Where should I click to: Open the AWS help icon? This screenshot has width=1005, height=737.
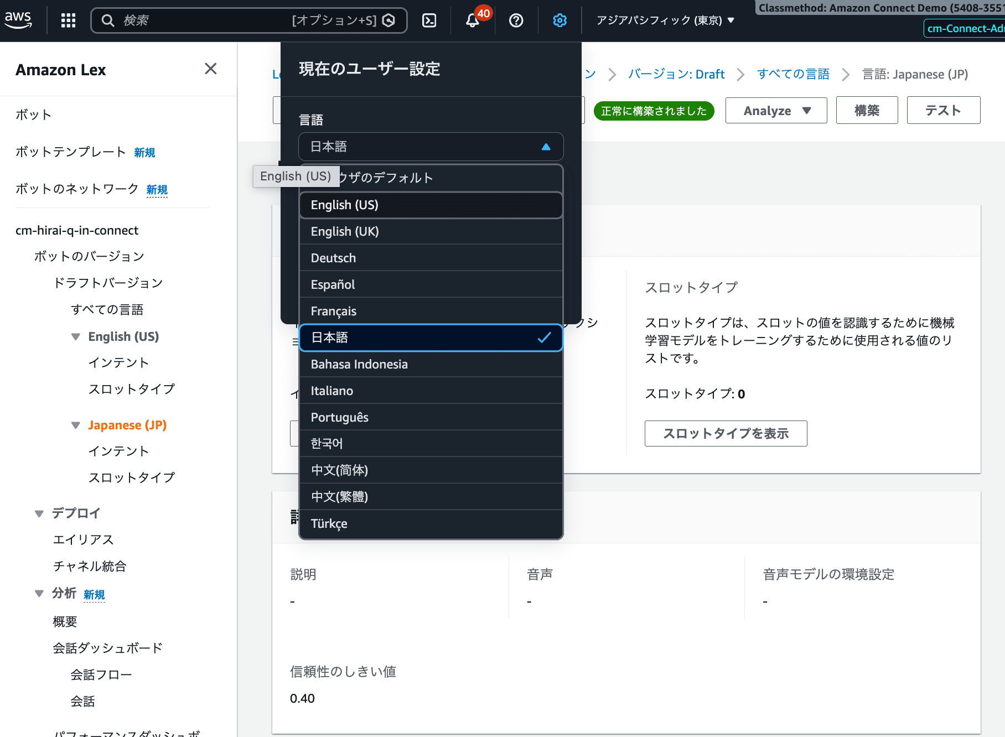[x=516, y=20]
